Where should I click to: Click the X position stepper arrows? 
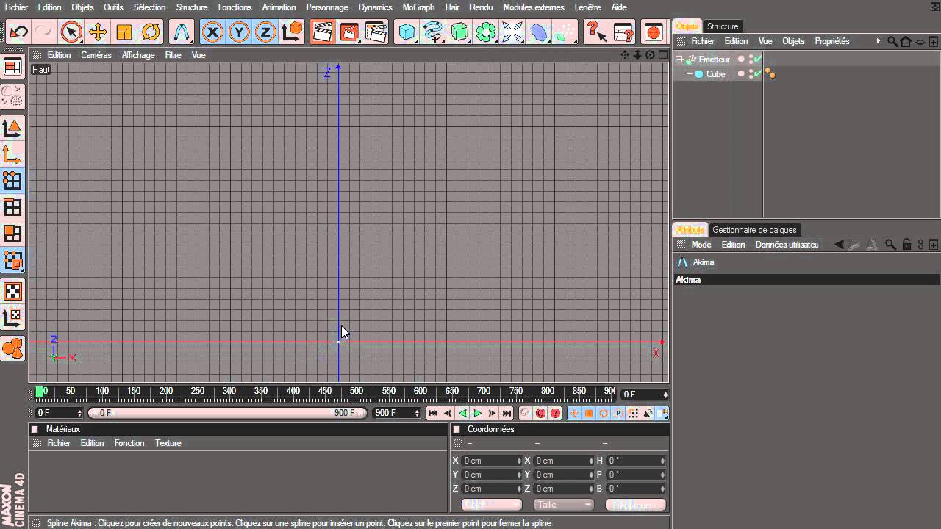pyautogui.click(x=519, y=461)
